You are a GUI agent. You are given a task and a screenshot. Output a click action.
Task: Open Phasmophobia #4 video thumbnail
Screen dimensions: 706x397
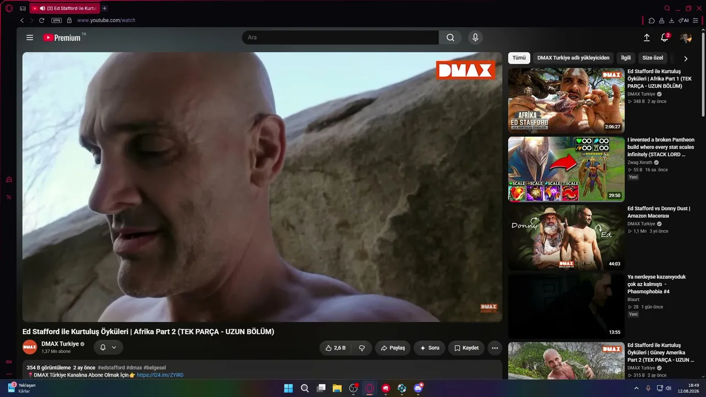point(566,306)
